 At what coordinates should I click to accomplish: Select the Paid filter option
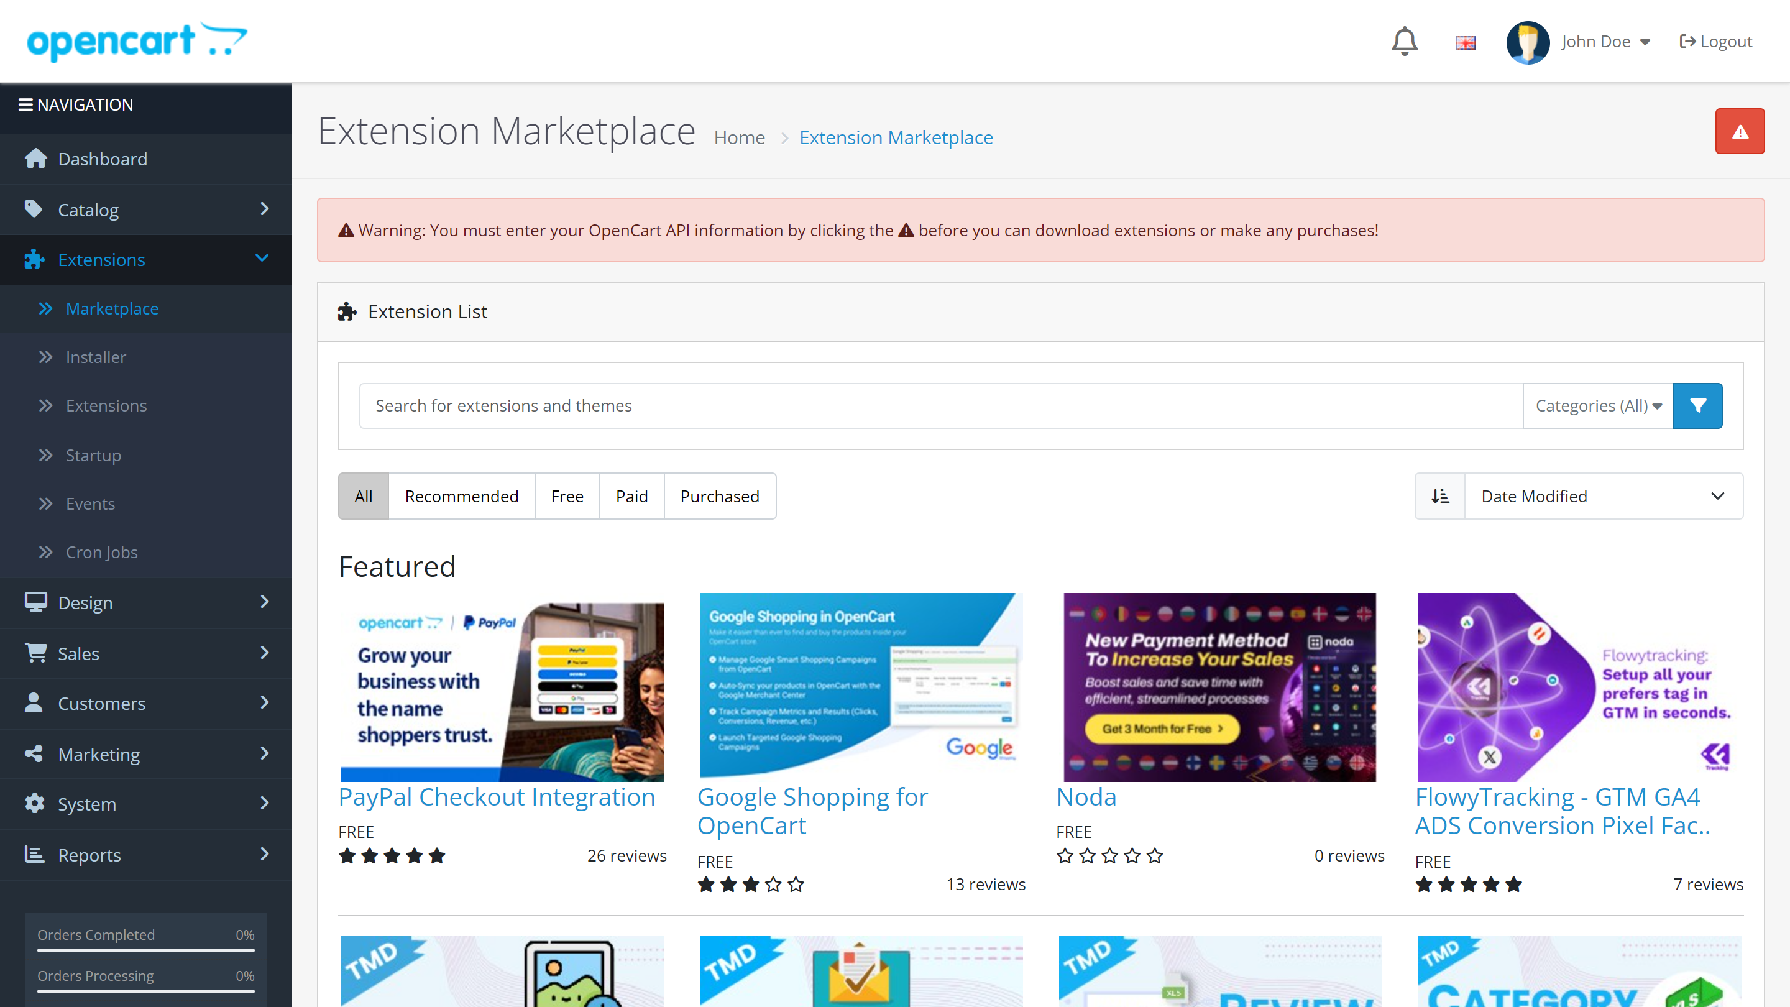click(631, 496)
